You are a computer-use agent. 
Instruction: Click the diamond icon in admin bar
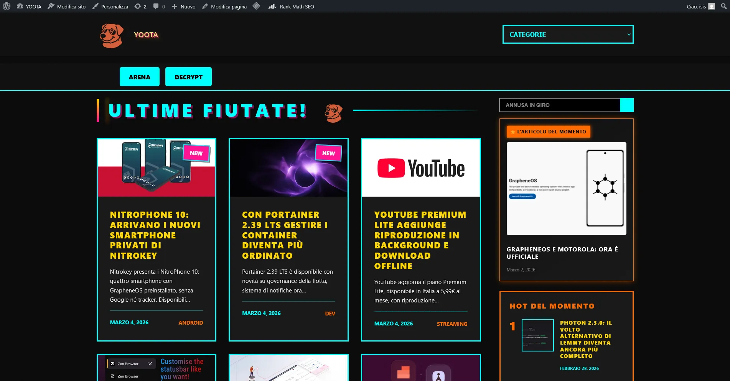tap(256, 6)
